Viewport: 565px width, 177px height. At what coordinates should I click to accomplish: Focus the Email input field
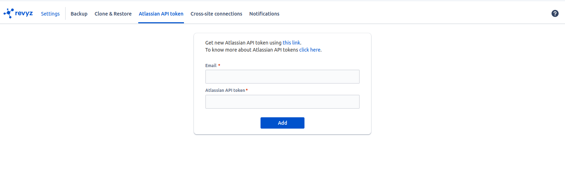(x=282, y=77)
